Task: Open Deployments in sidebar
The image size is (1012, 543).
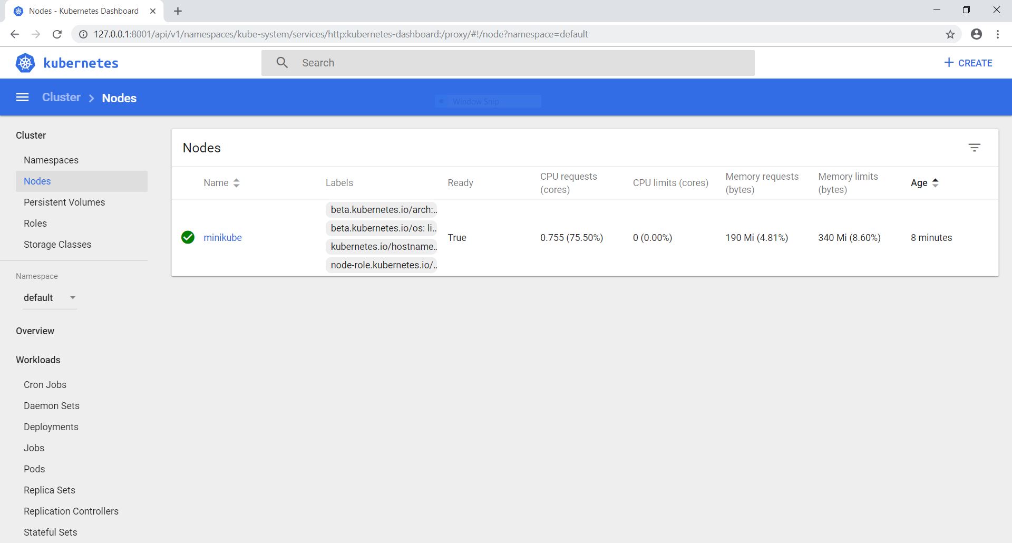Action: pos(51,427)
